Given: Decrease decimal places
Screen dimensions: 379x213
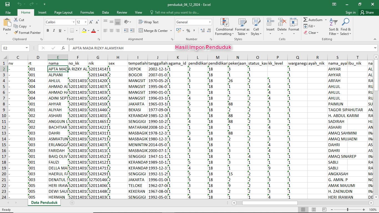Looking at the screenshot, I should (209, 31).
